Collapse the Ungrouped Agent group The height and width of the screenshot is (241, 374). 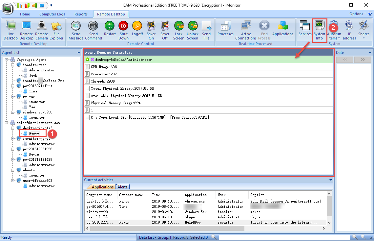7,60
